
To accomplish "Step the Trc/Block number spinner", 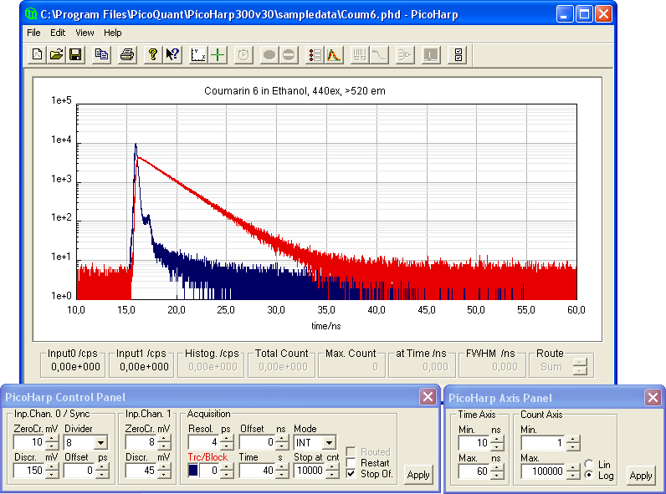I will 227,471.
